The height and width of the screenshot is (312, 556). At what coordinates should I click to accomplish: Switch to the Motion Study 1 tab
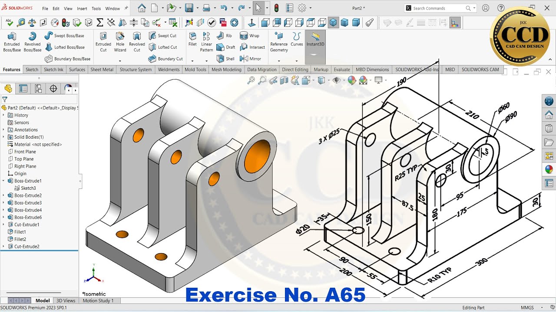[98, 300]
